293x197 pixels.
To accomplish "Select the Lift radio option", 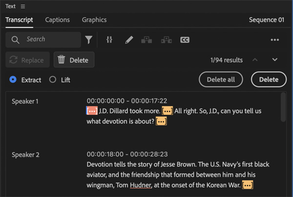I will pos(53,79).
